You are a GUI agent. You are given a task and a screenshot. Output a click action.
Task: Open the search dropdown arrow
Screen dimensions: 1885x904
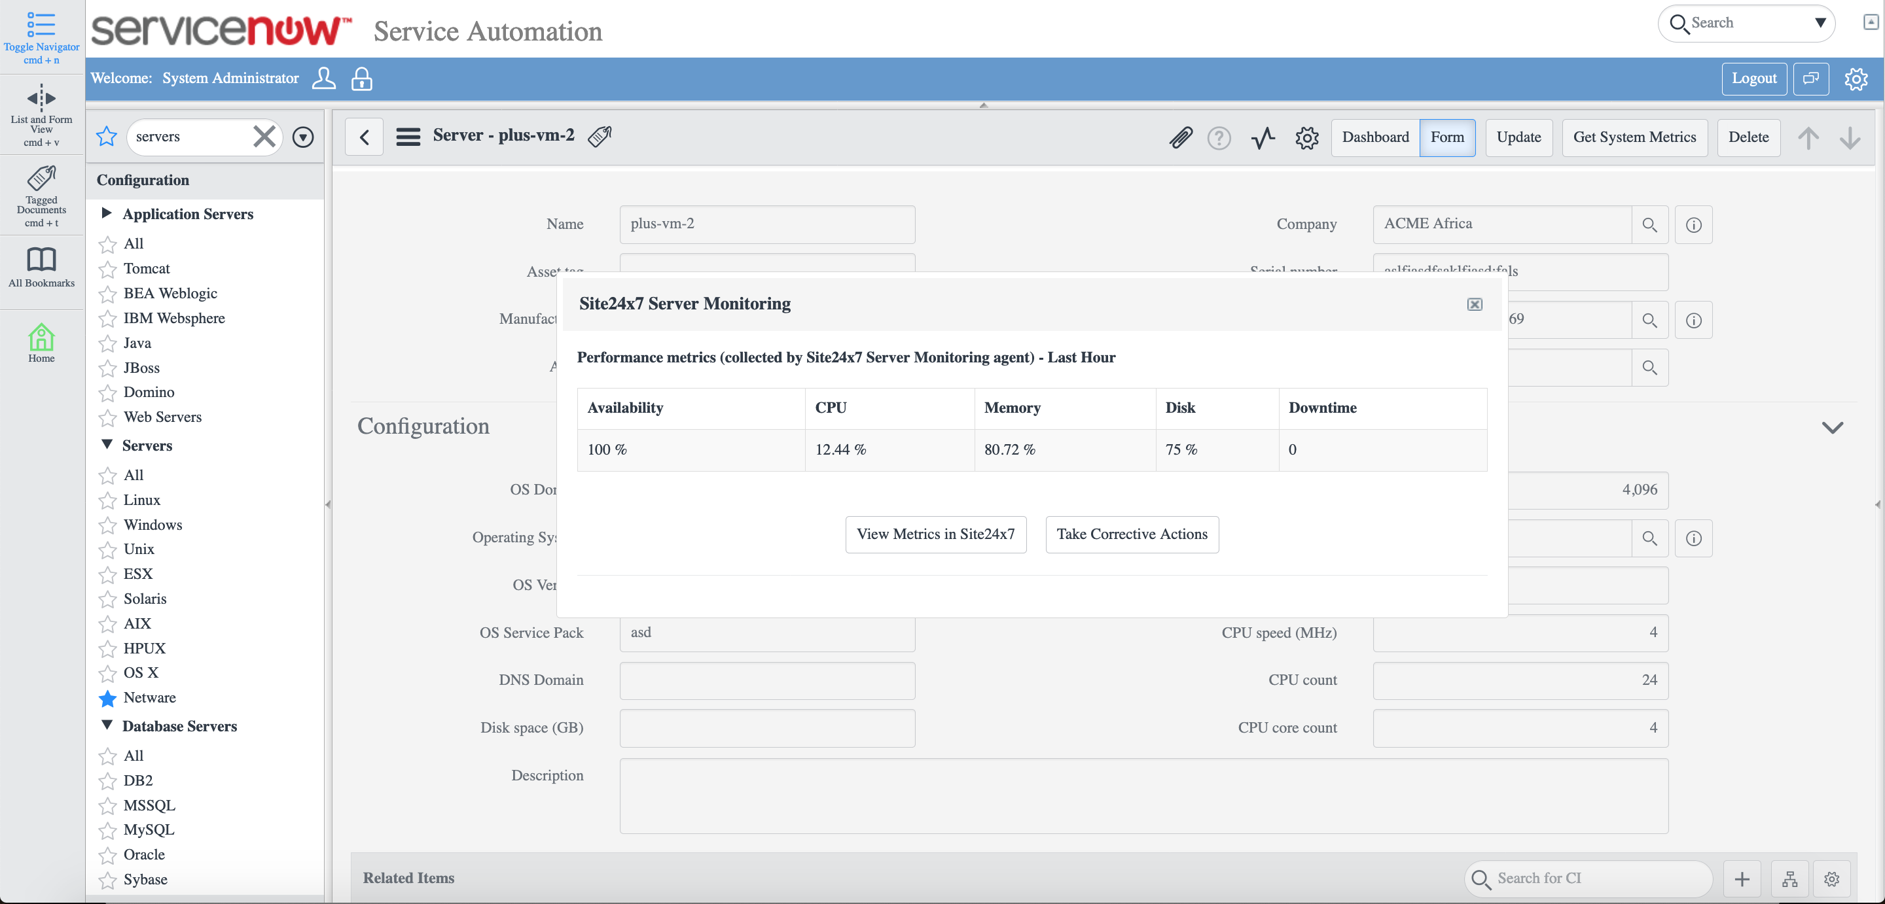[x=1822, y=23]
